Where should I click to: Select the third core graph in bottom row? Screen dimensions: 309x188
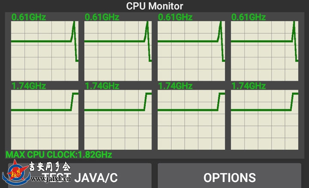tap(191, 120)
